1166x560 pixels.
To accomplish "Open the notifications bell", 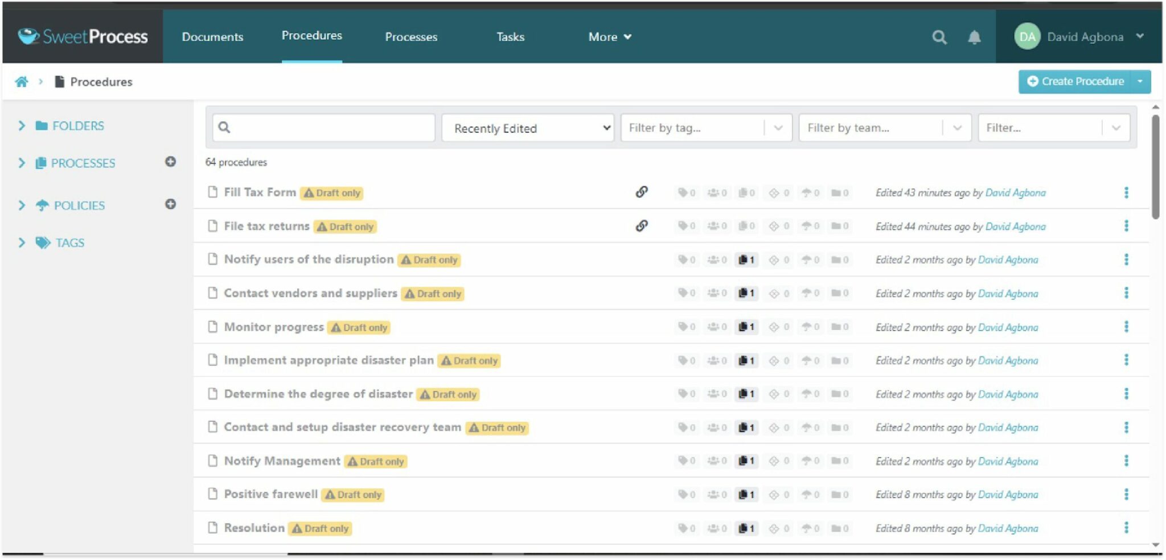I will click(974, 38).
